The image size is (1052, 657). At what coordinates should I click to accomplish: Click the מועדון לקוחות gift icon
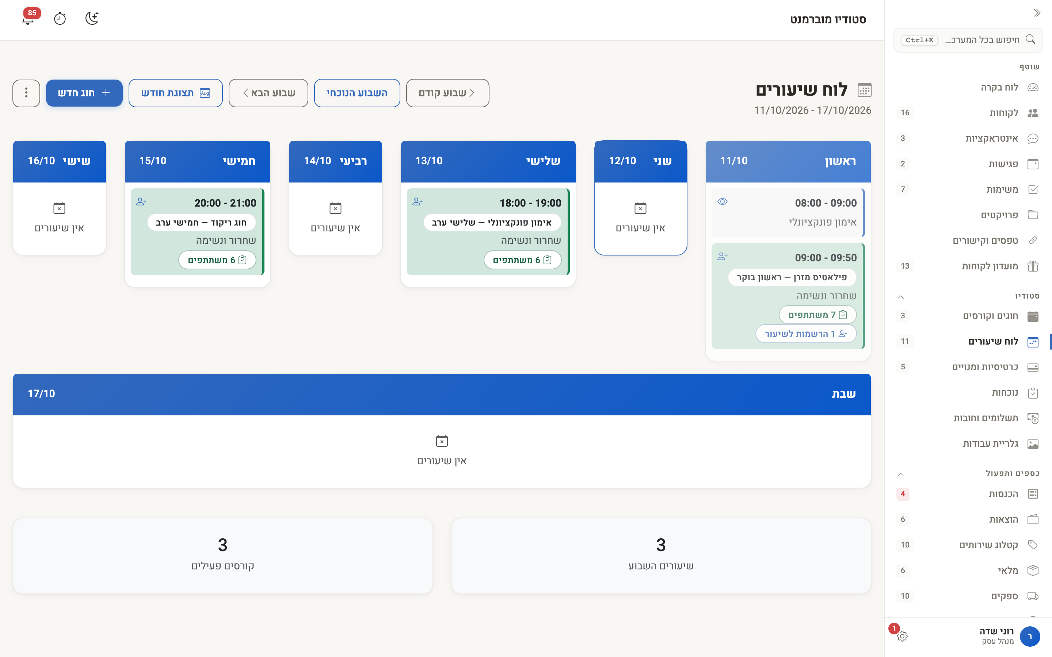click(x=1033, y=266)
